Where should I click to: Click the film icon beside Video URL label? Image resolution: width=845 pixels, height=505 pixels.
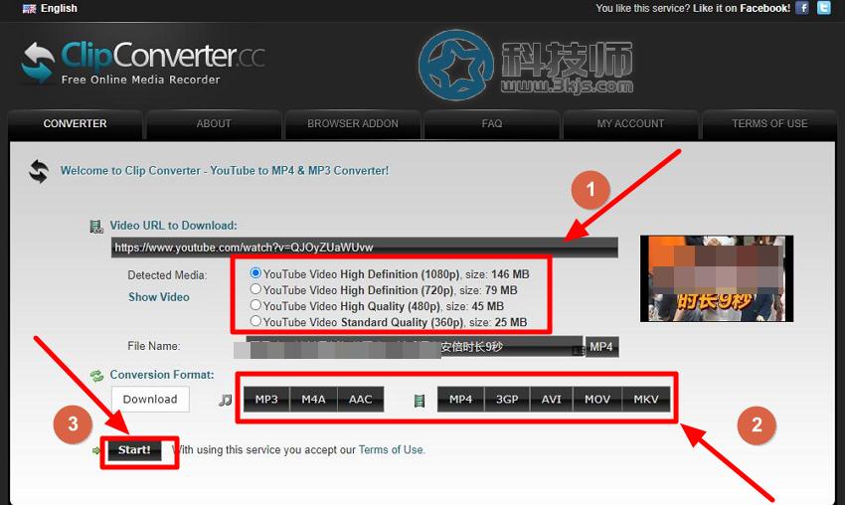[95, 227]
